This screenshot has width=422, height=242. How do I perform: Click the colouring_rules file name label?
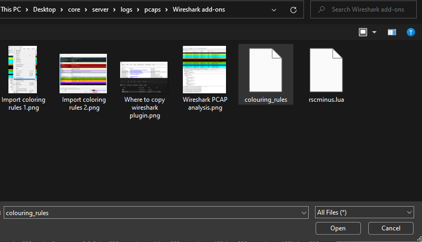(x=266, y=100)
